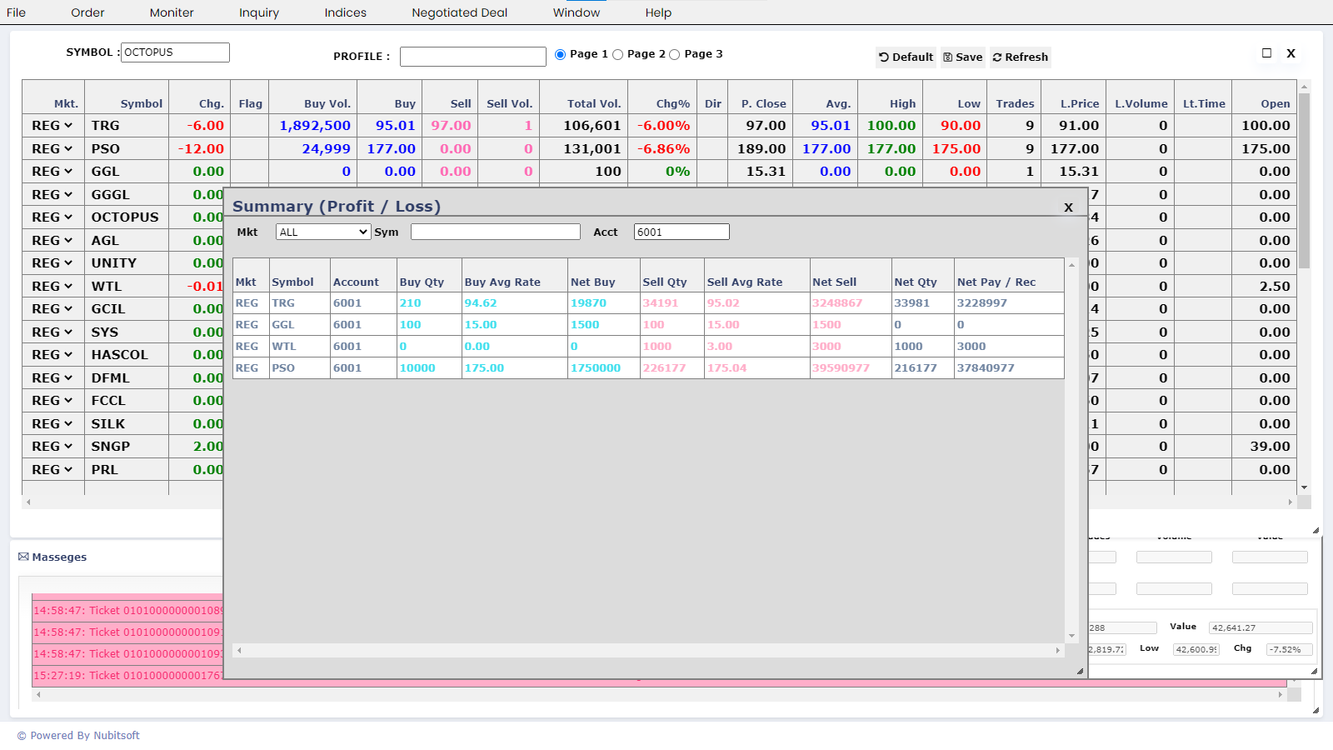1333x750 pixels.
Task: Select the Page 3 radio button
Action: 675,54
